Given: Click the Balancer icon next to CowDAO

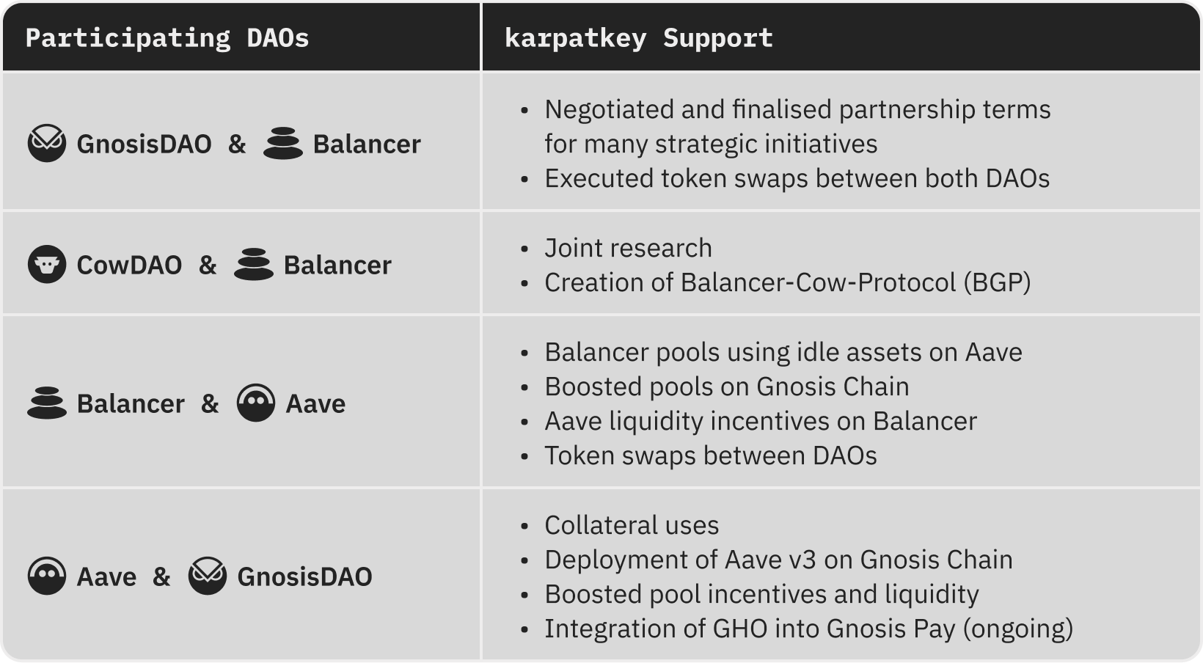Looking at the screenshot, I should (x=254, y=264).
